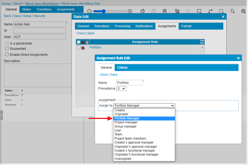Open the Precedence dropdown
The height and width of the screenshot is (165, 248).
pyautogui.click(x=121, y=89)
